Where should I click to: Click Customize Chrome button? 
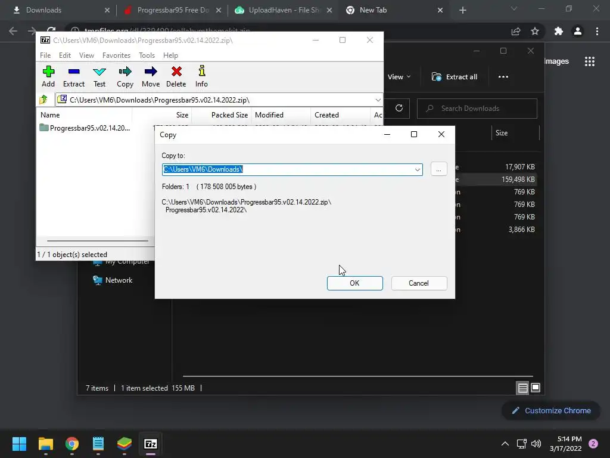[551, 410]
